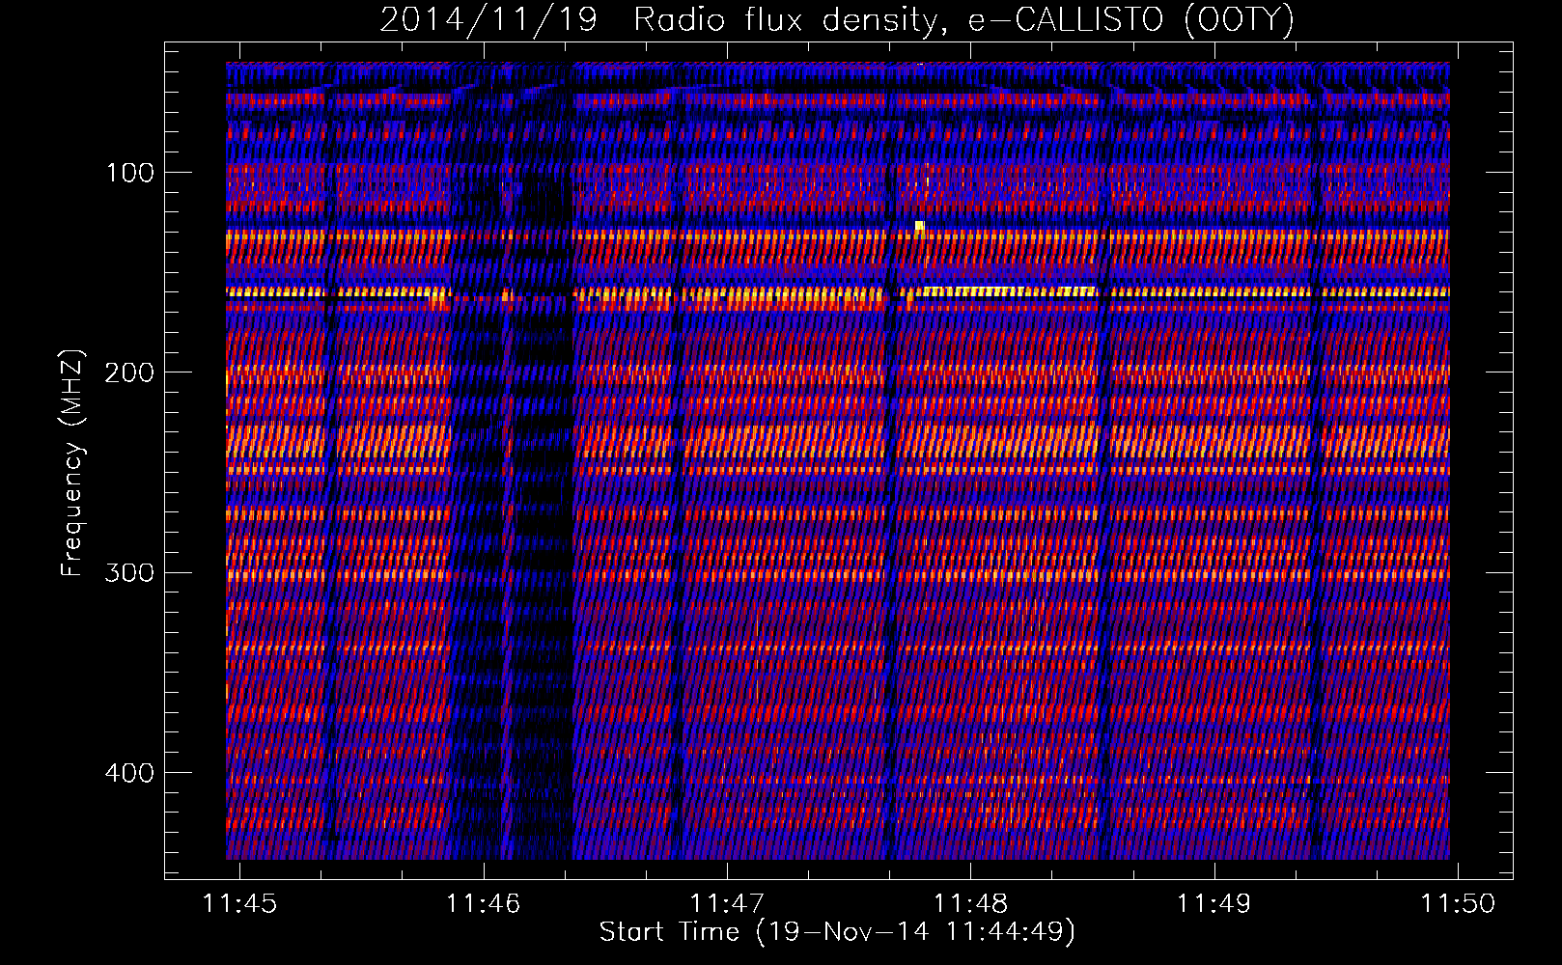Click the bright white burst spot near 11:47:50

pyautogui.click(x=920, y=227)
